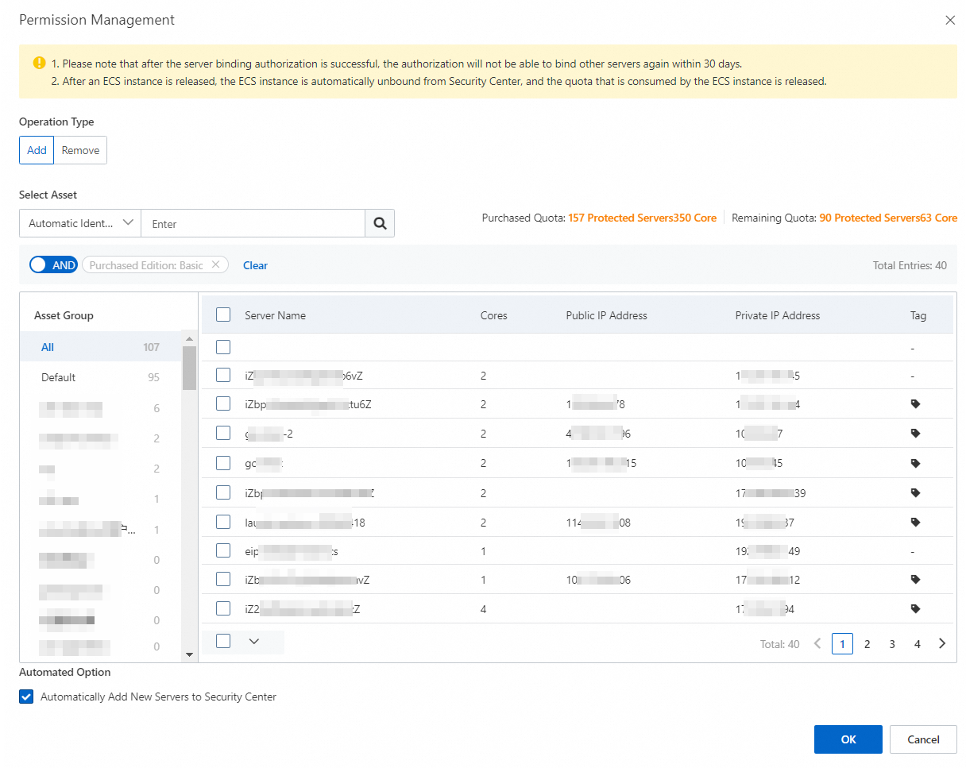Viewport: 966px width, 768px height.
Task: Open the Automatic Identification dropdown
Action: point(80,224)
